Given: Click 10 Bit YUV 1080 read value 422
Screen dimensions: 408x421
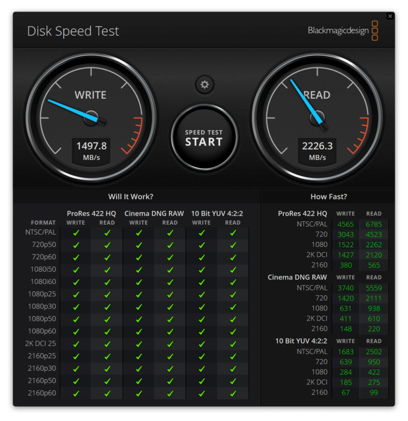Looking at the screenshot, I should pyautogui.click(x=374, y=372).
